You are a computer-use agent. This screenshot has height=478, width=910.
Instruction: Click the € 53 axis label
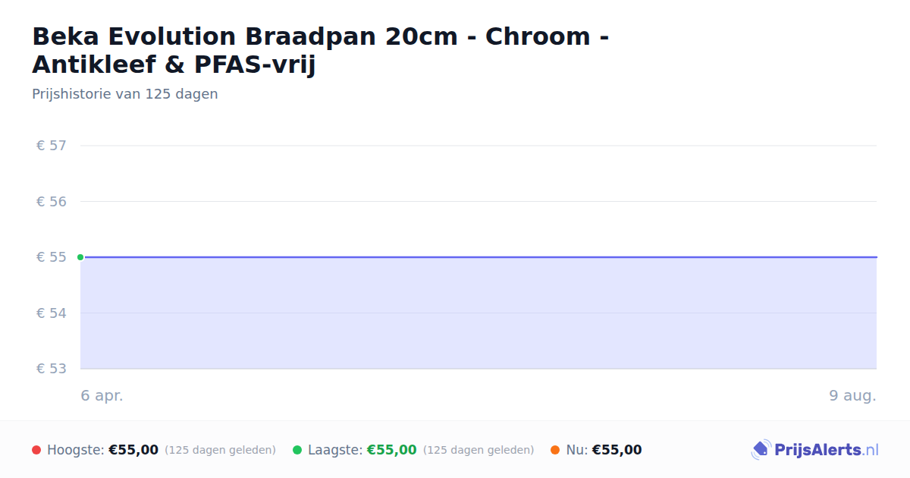[52, 369]
